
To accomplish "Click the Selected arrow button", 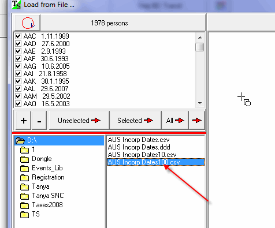I will point(135,121).
